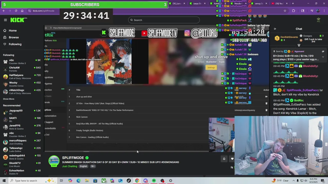Open the browser extensions puzzle icon
This screenshot has width=328, height=184.
[x=294, y=11]
